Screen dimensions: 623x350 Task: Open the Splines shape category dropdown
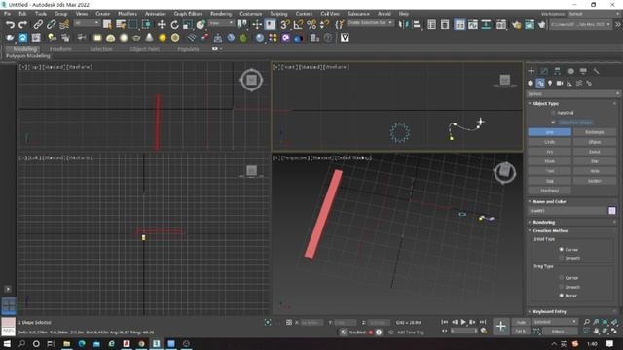(x=573, y=94)
